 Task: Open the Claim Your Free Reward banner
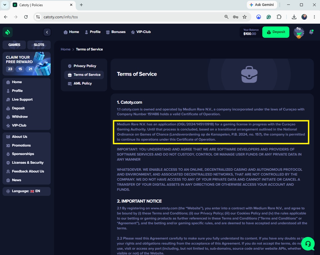[x=26, y=64]
